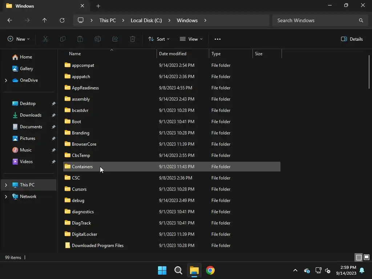Click the search magnifier icon
This screenshot has height=279, width=372.
(361, 20)
